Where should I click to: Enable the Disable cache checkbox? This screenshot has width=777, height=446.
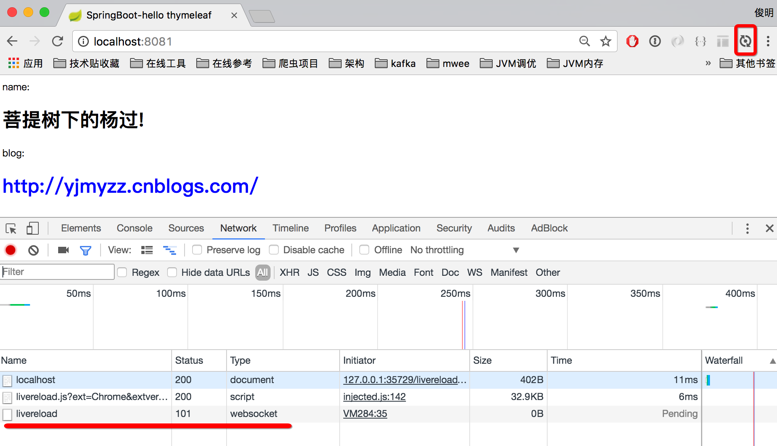(x=274, y=250)
